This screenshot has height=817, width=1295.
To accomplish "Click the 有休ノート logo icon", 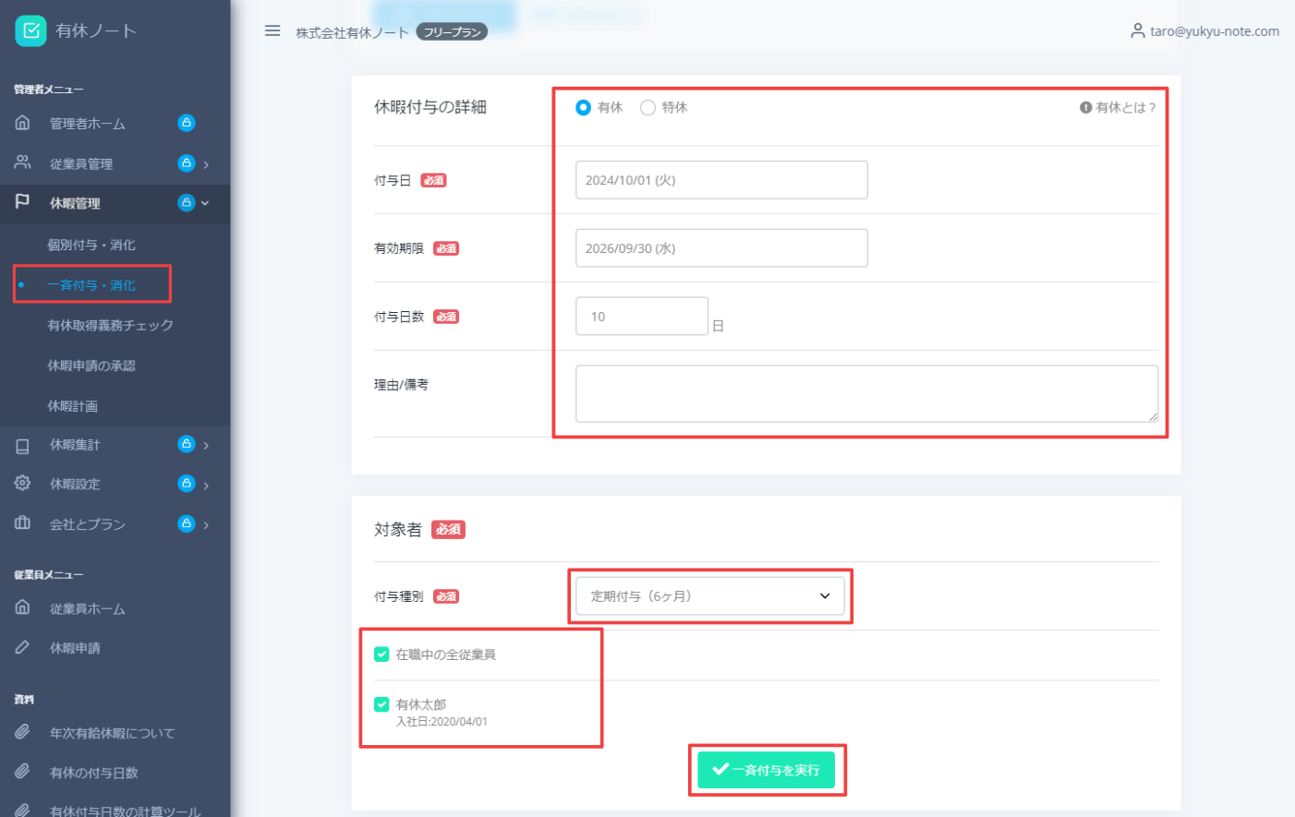I will click(30, 30).
